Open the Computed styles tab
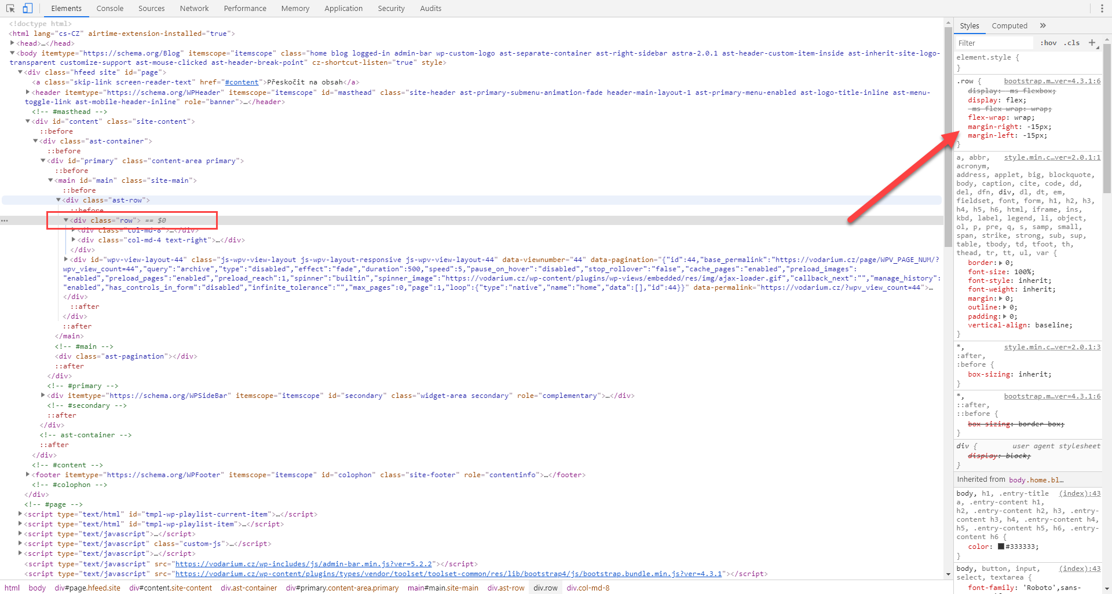This screenshot has height=594, width=1112. coord(1009,25)
